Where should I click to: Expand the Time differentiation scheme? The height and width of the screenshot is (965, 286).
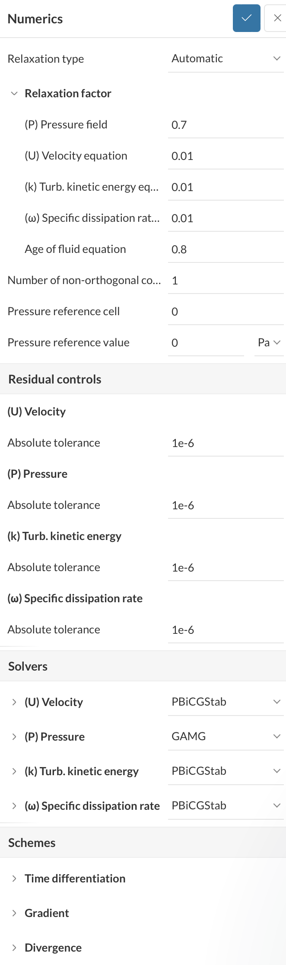click(x=14, y=879)
